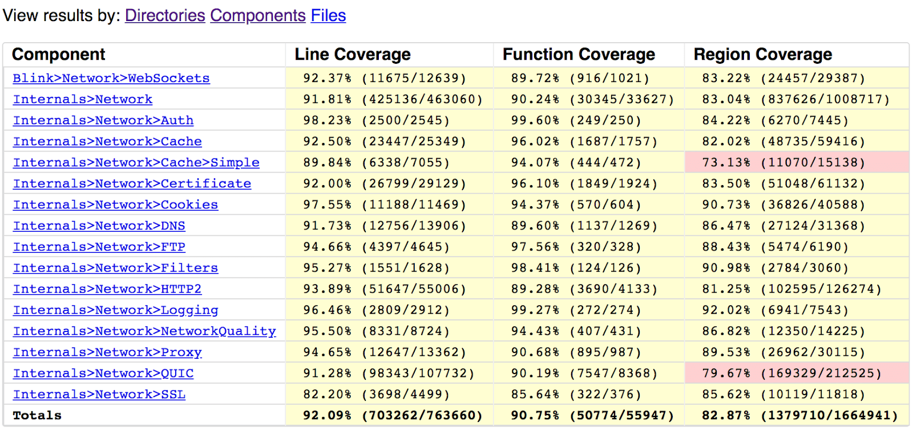
Task: Select Internals>Network>Cache component
Action: click(x=107, y=141)
